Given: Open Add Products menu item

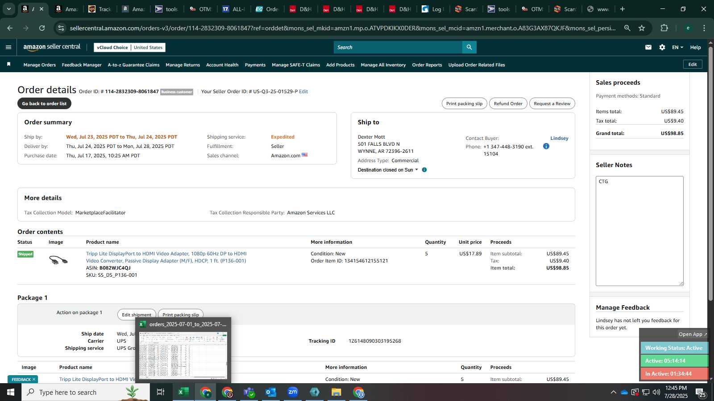Looking at the screenshot, I should pyautogui.click(x=340, y=65).
